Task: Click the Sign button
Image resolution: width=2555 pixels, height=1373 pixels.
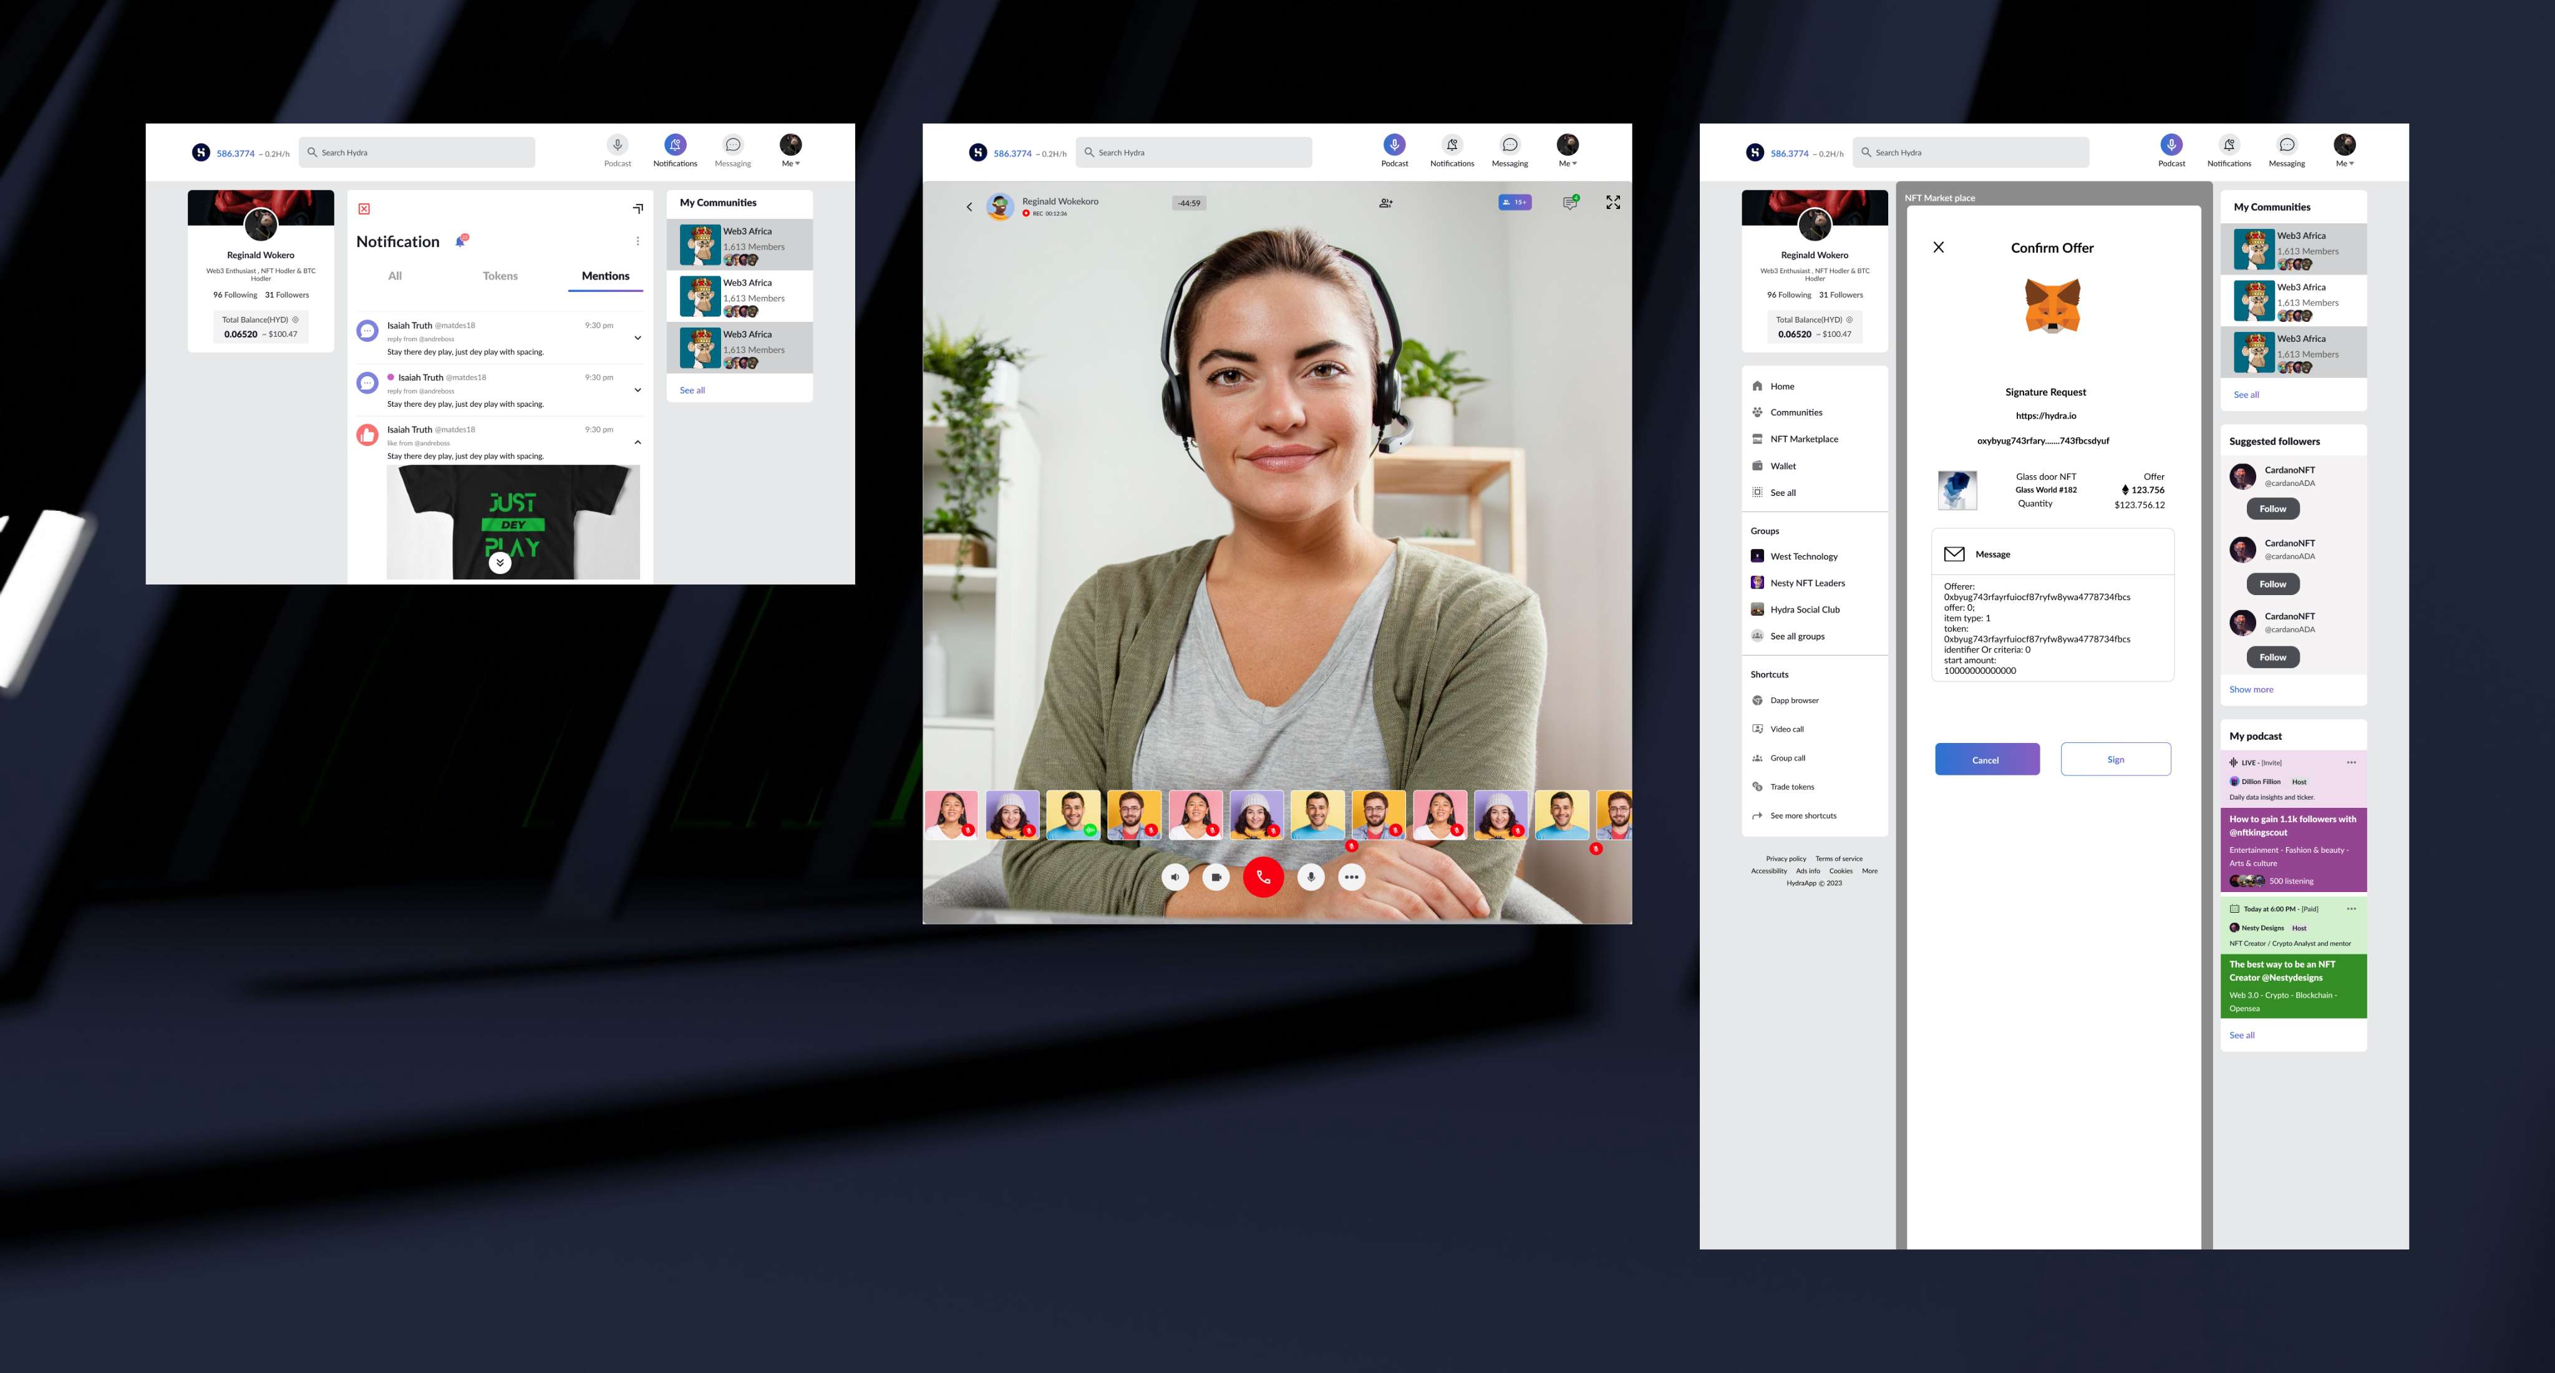Action: tap(2115, 759)
